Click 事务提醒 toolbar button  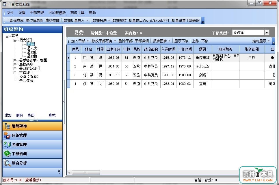tap(53, 21)
